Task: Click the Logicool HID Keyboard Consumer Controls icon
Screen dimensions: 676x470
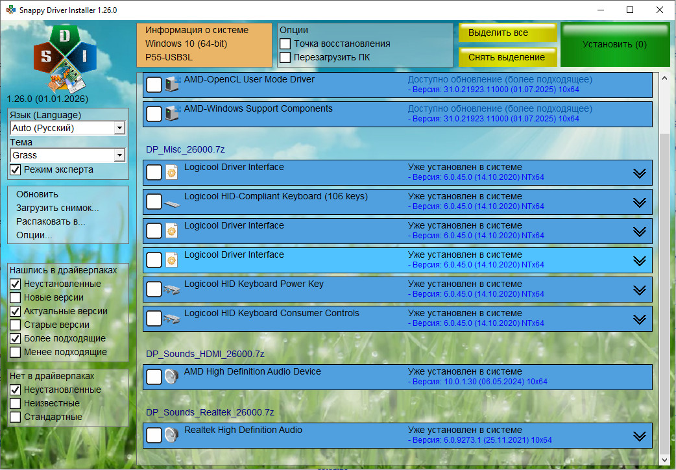Action: (173, 319)
